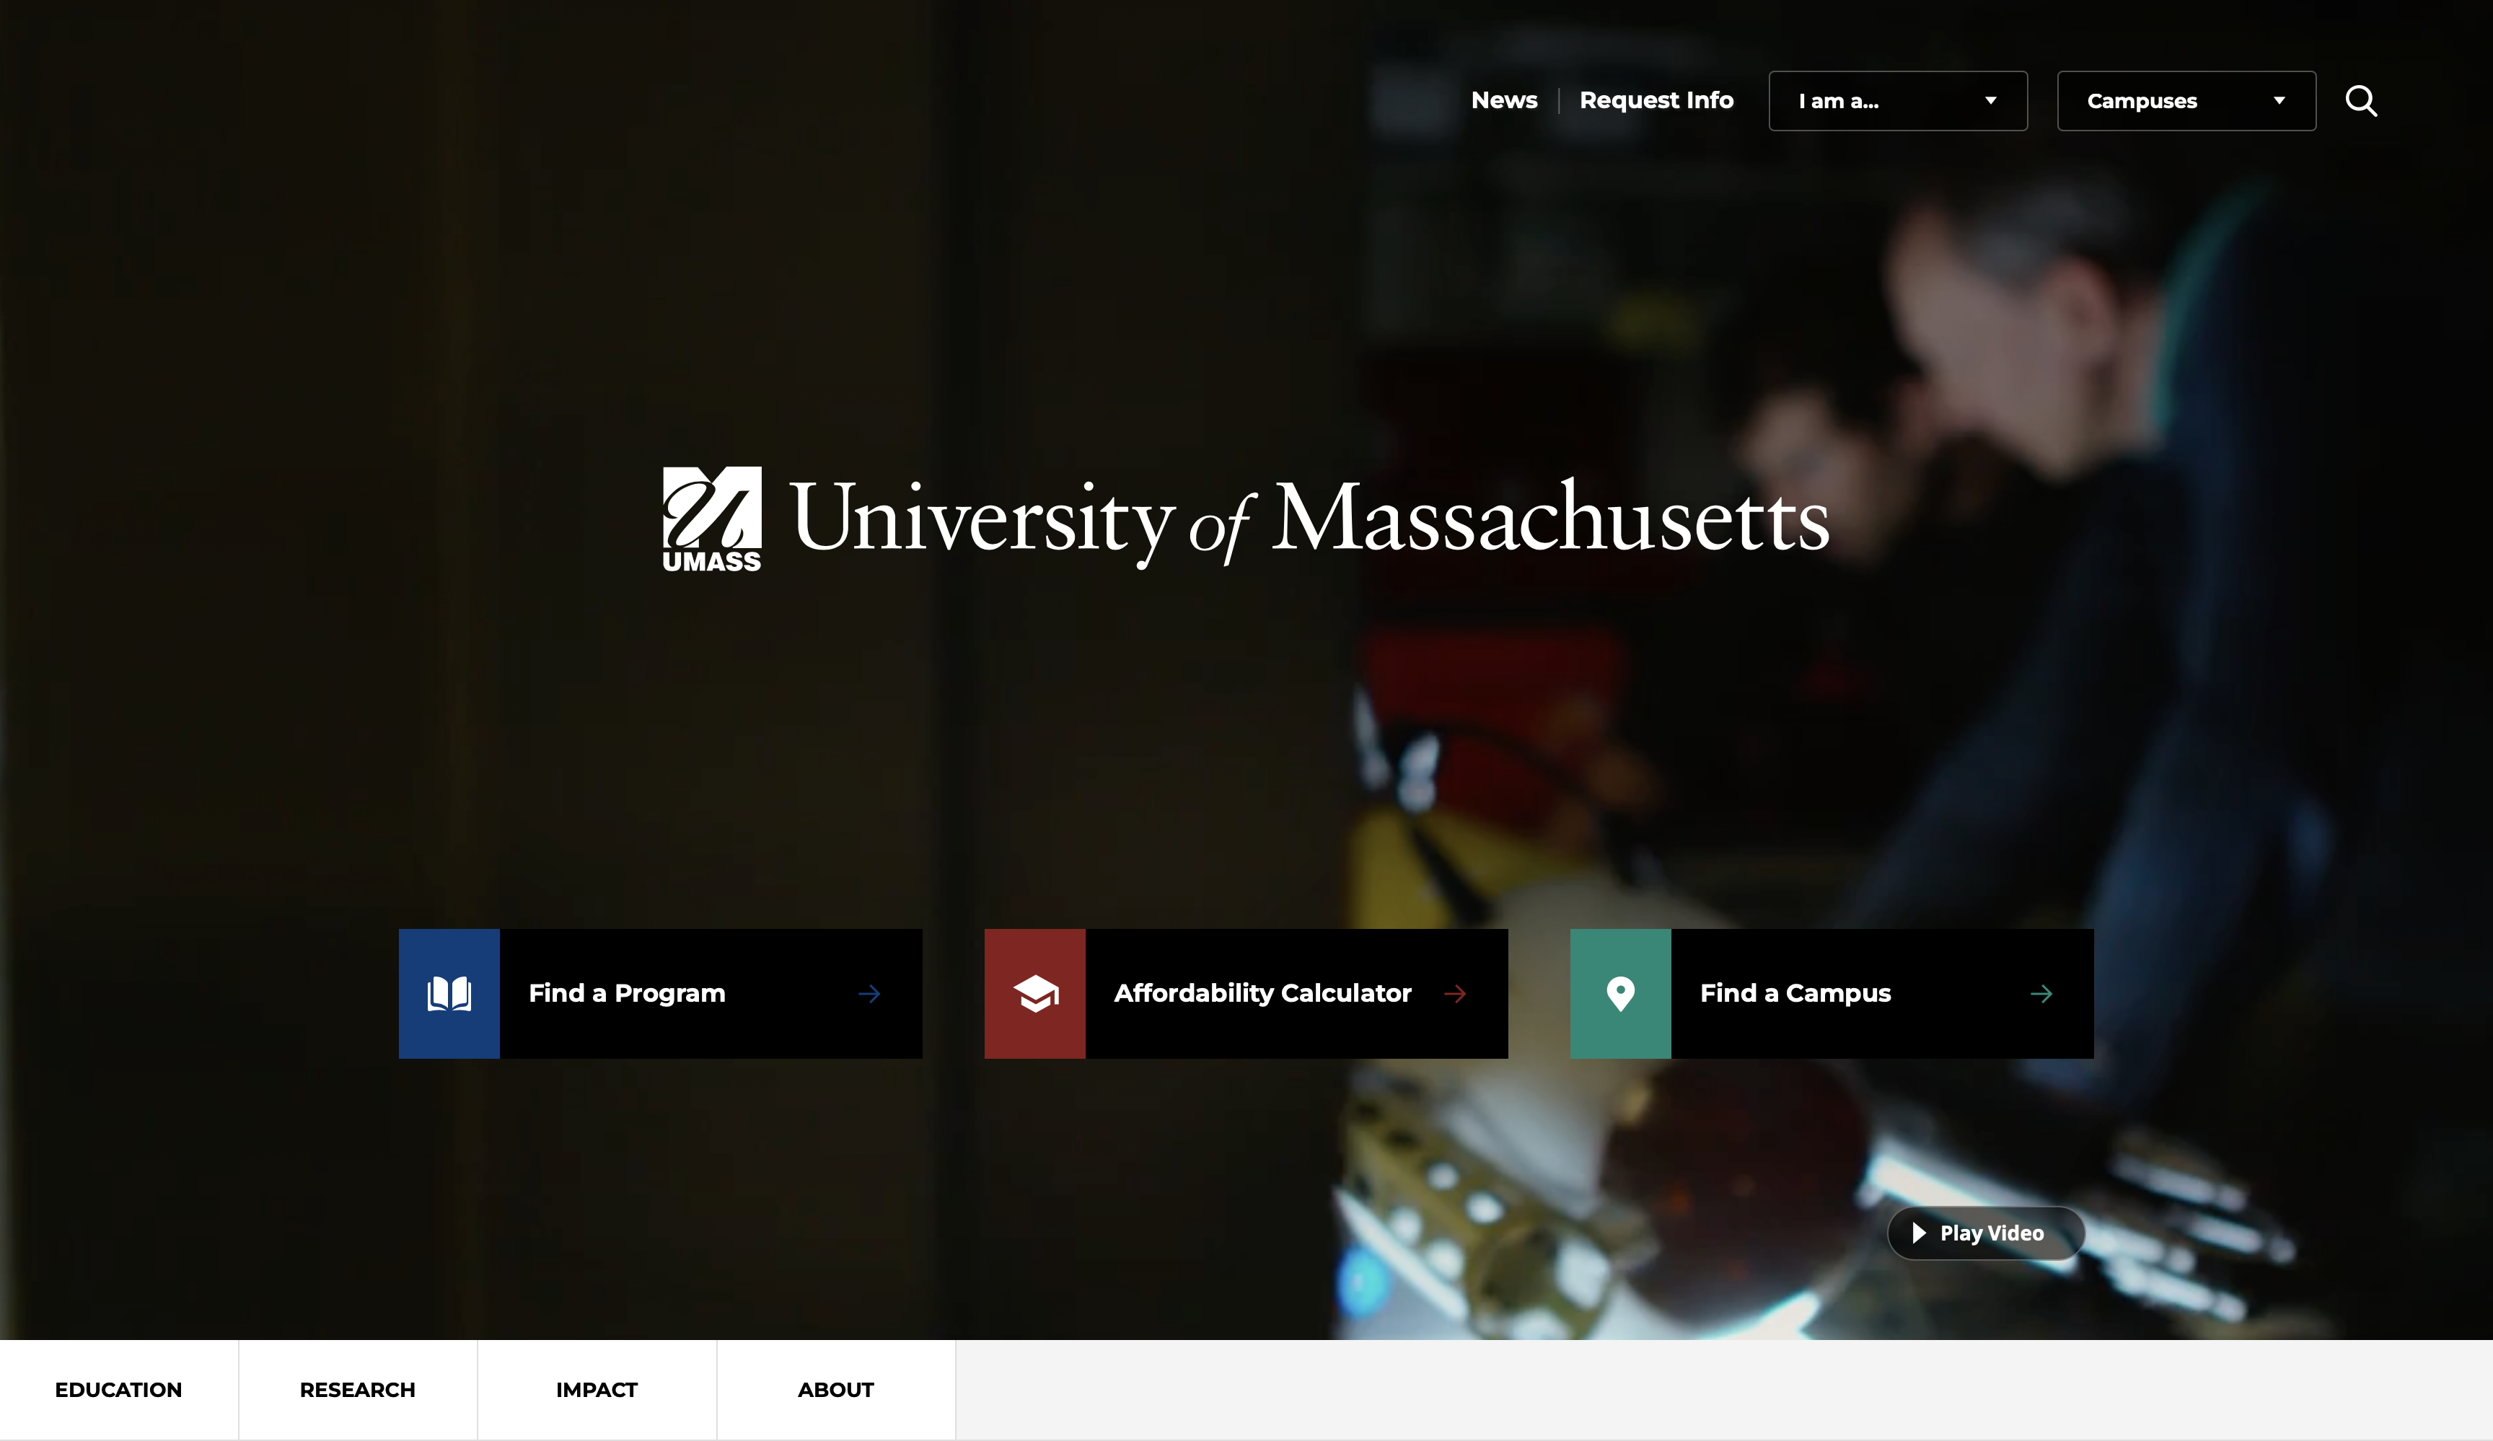
Task: Click the blue open-book icon
Action: 449,993
